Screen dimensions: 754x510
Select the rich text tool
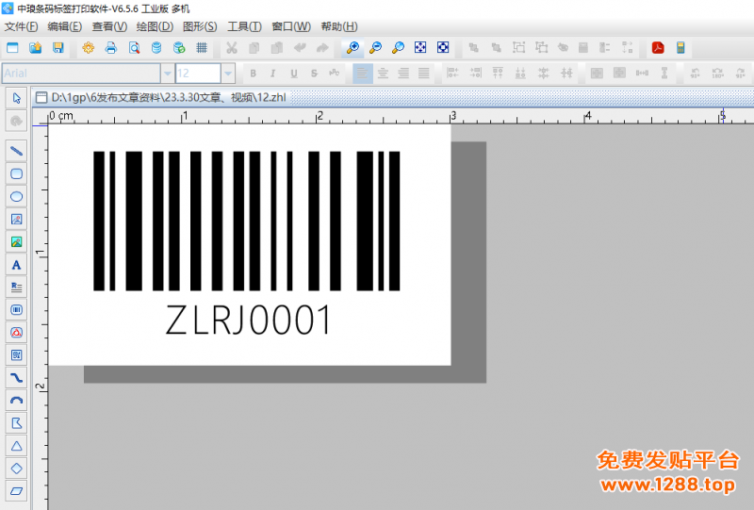16,288
